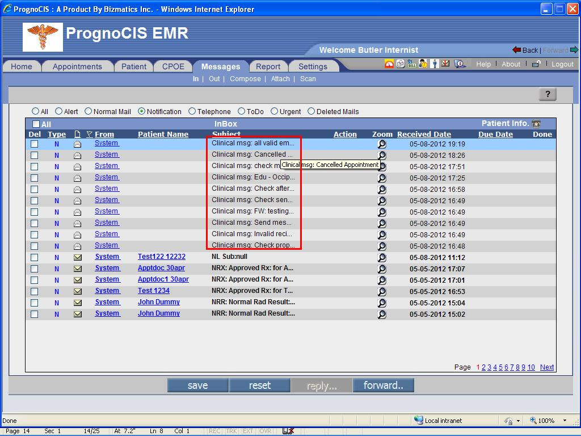The width and height of the screenshot is (581, 436).
Task: Open the John Dummy link in the 15:04 row
Action: tap(159, 302)
